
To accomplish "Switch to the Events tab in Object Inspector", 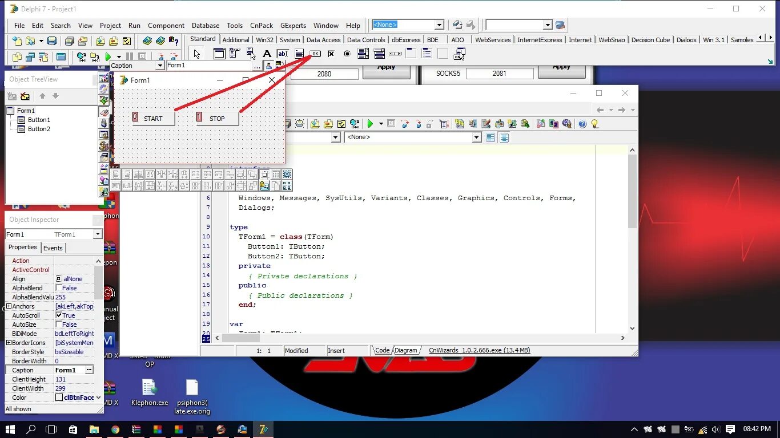I will [53, 248].
